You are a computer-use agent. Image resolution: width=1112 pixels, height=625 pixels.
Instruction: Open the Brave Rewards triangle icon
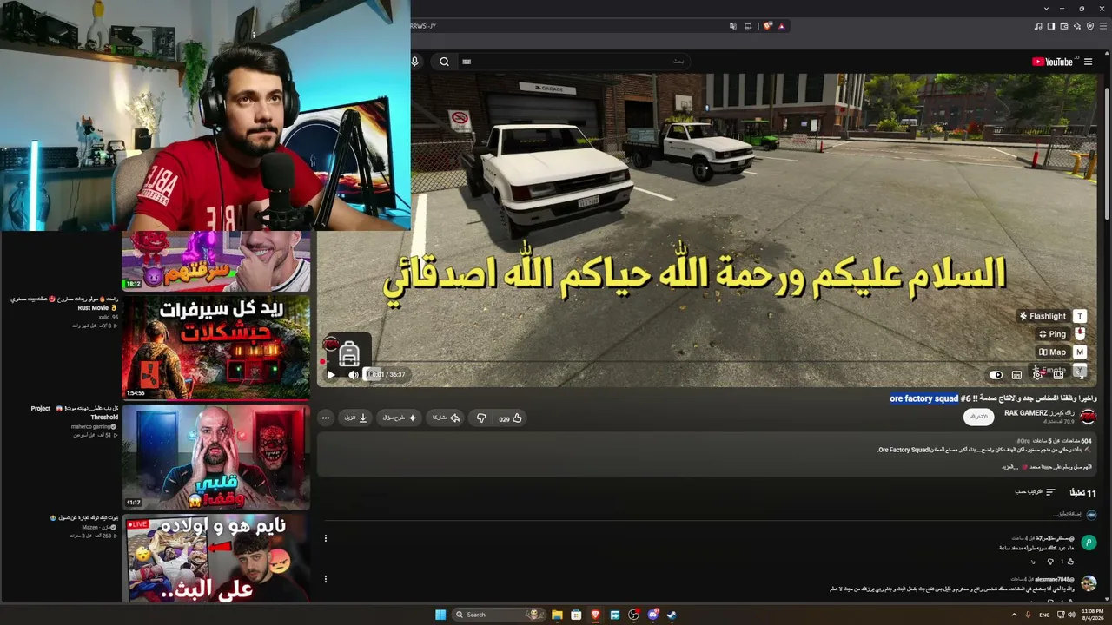(782, 26)
